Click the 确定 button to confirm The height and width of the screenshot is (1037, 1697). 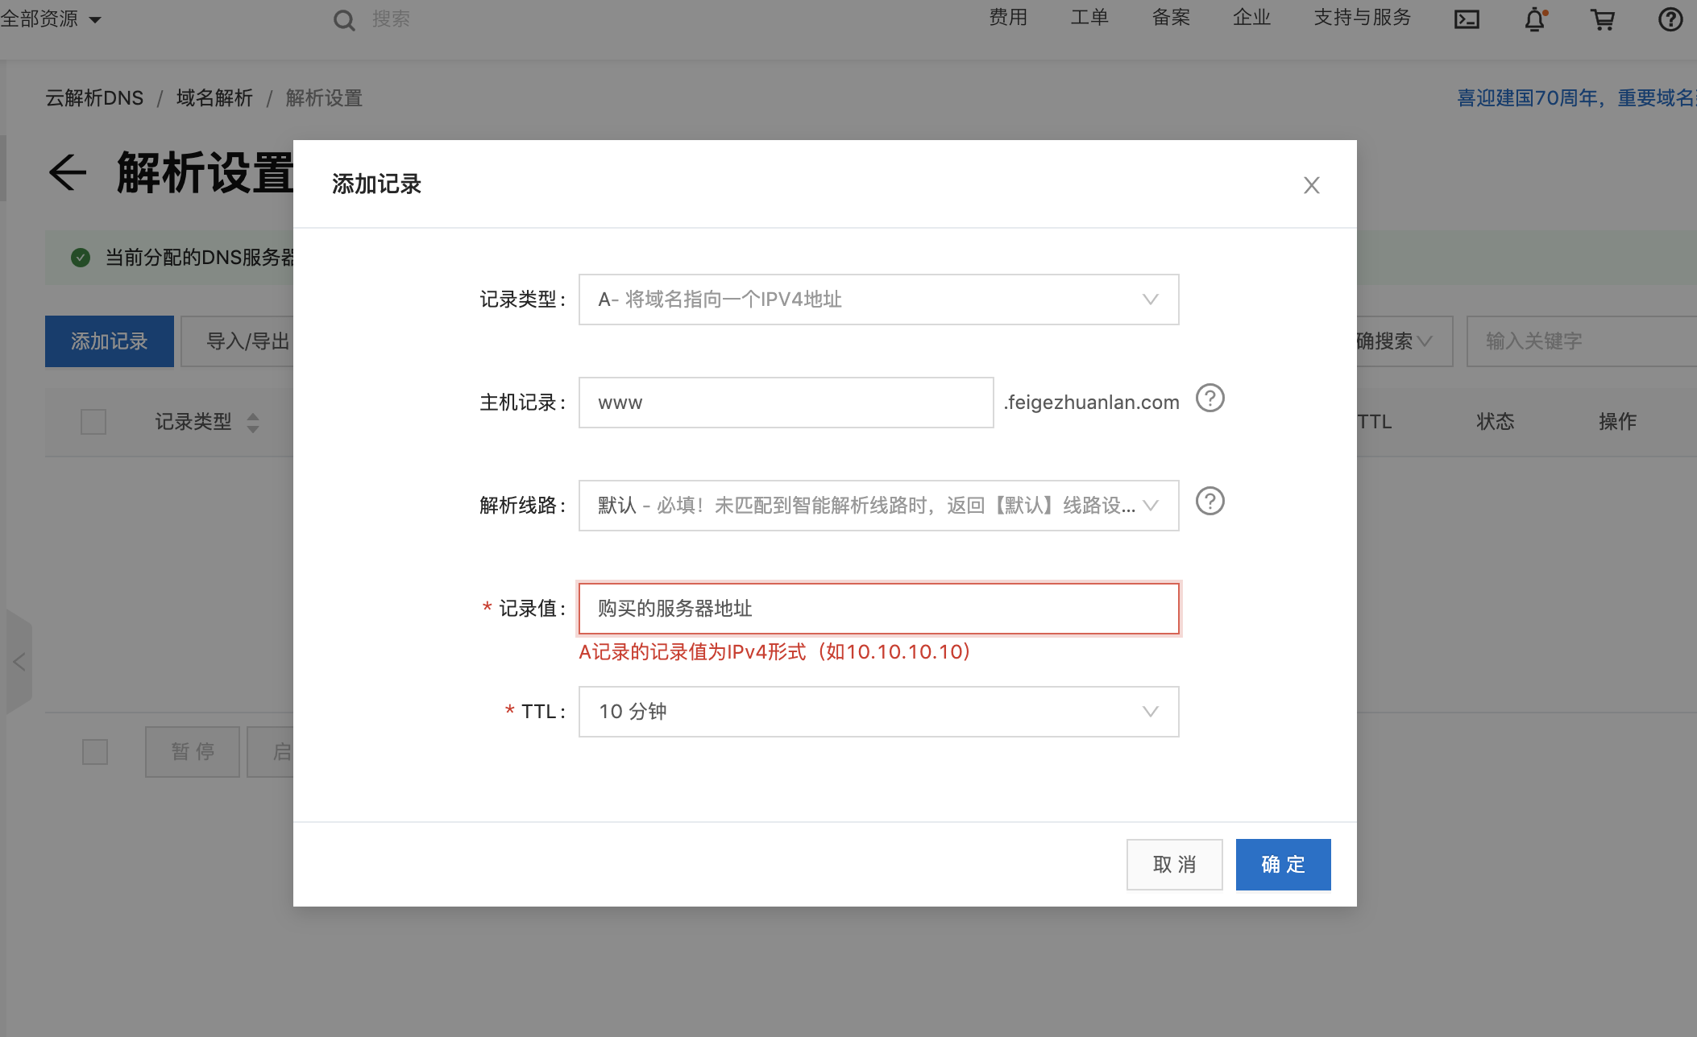pos(1283,864)
